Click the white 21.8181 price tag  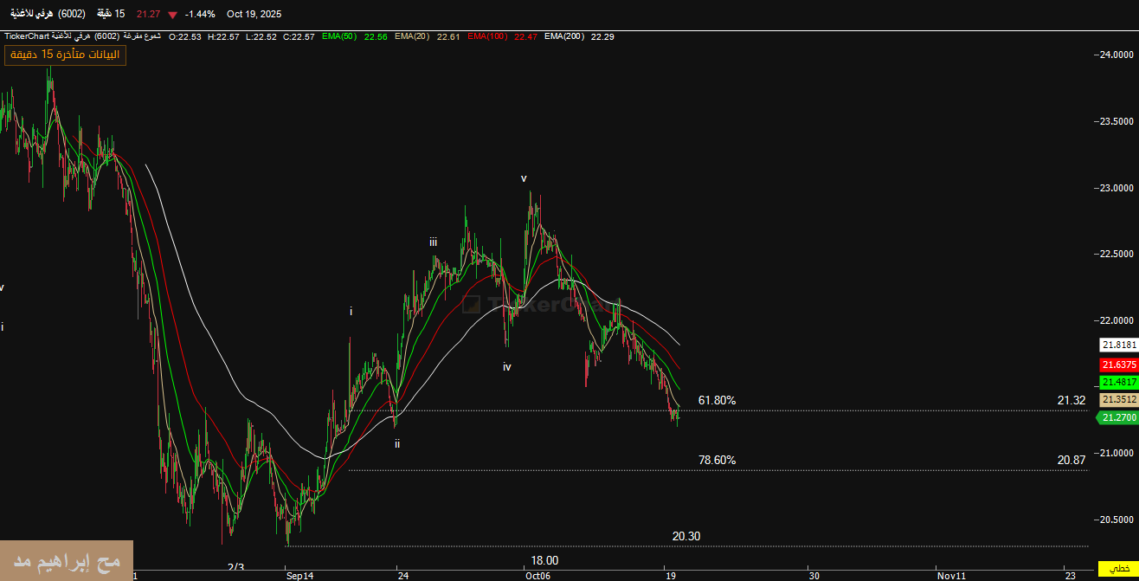pyautogui.click(x=1118, y=345)
